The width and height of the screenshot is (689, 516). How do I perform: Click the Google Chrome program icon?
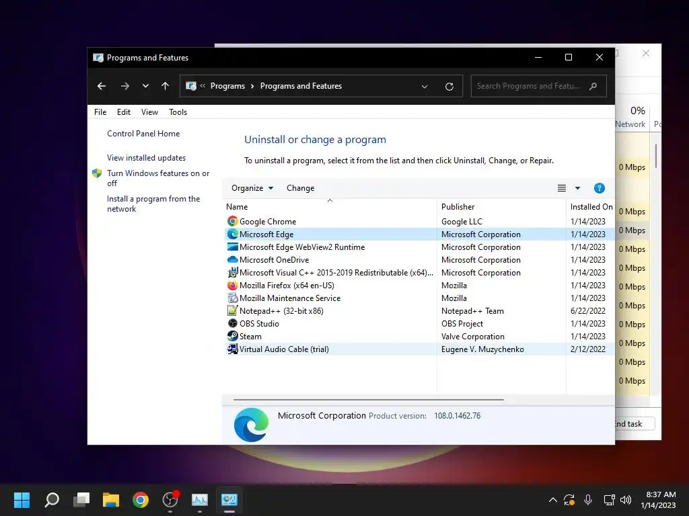pos(232,222)
